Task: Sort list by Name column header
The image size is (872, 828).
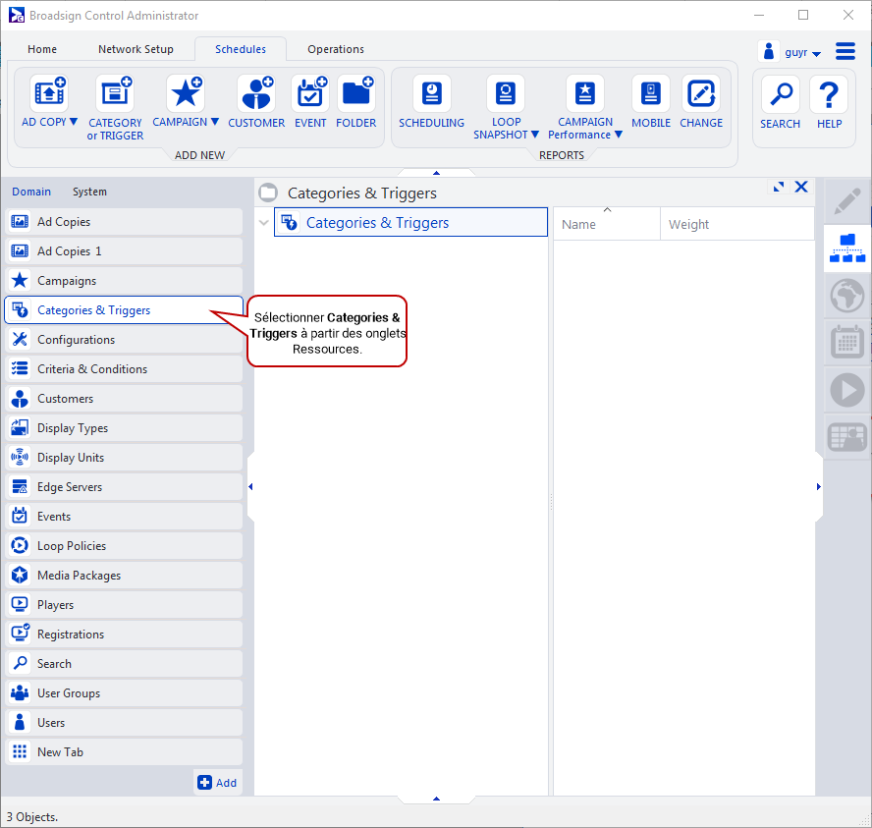Action: tap(579, 224)
